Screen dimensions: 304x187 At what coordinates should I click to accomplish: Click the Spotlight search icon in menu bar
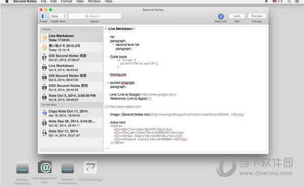coord(289,2)
